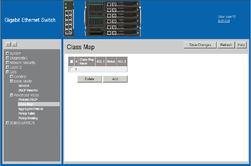
Task: Click the expand-all tree icon
Action: coord(9,44)
